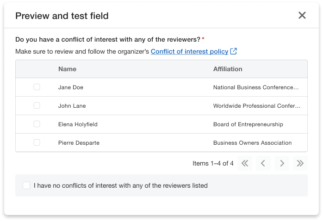
Task: Advance to the next page of reviewers
Action: point(281,163)
